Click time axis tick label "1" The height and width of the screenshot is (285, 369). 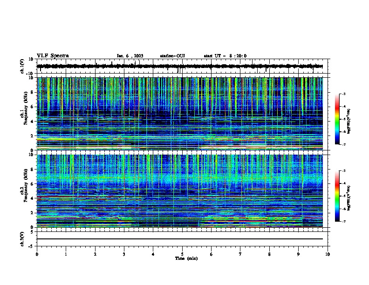tap(66, 254)
